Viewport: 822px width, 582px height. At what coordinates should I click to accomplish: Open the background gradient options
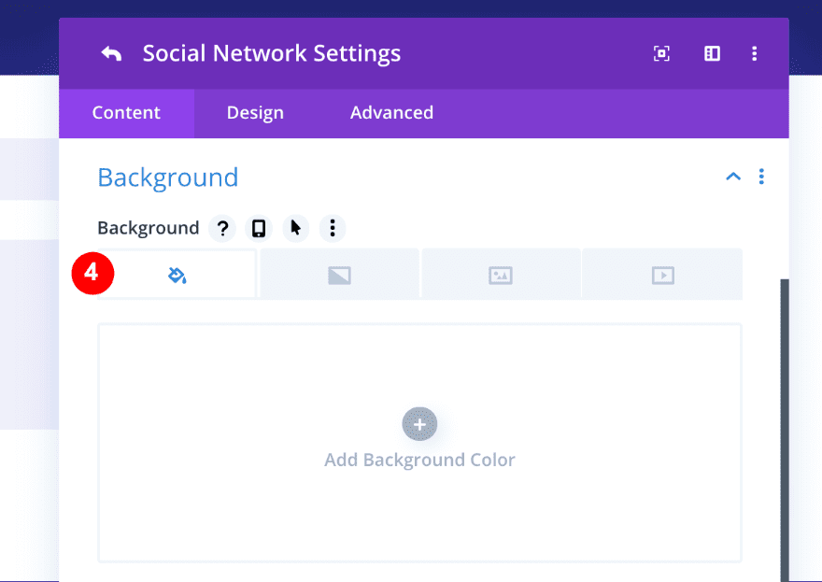click(339, 274)
